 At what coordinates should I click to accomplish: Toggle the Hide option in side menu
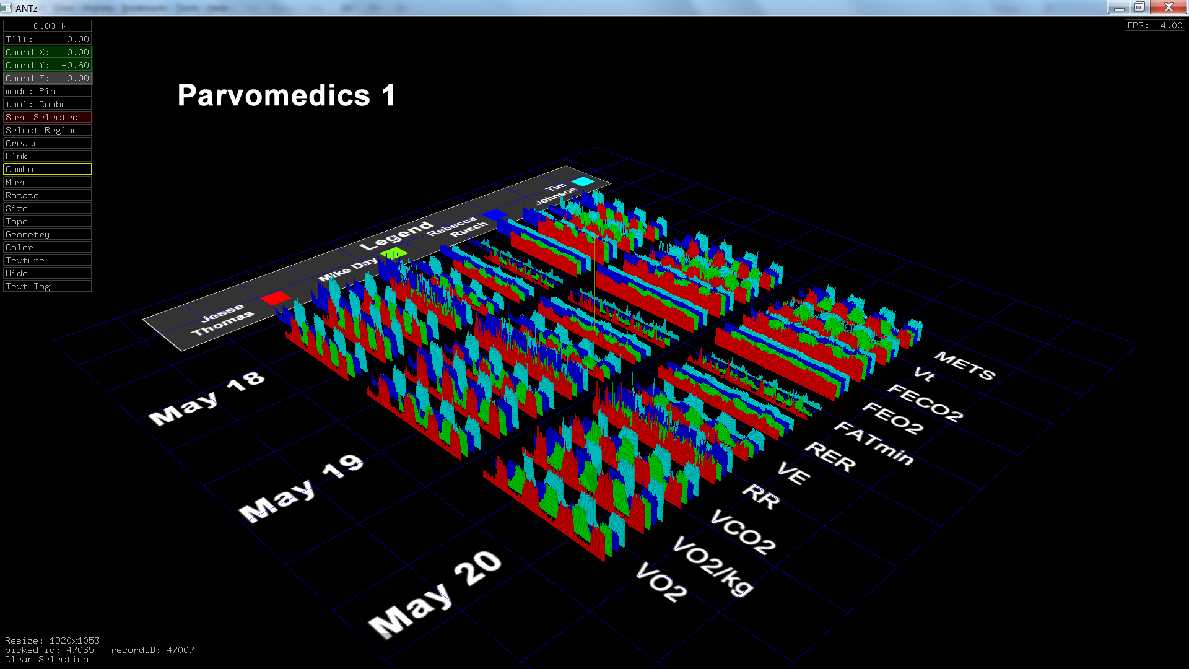click(47, 273)
